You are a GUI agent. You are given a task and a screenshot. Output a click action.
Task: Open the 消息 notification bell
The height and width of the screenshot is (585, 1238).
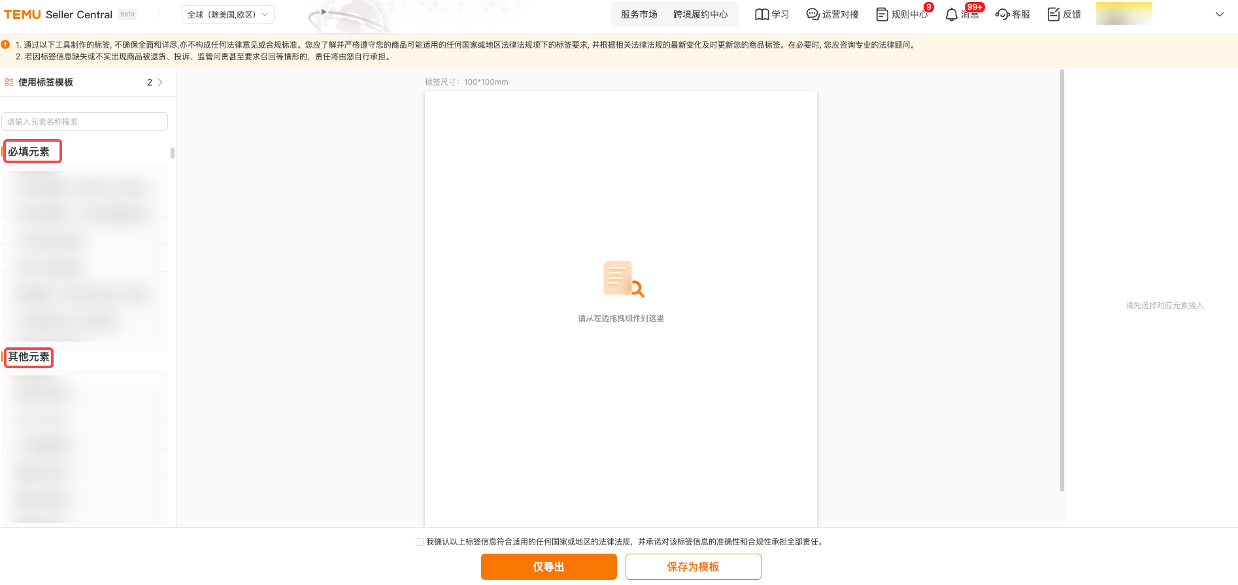(x=952, y=14)
